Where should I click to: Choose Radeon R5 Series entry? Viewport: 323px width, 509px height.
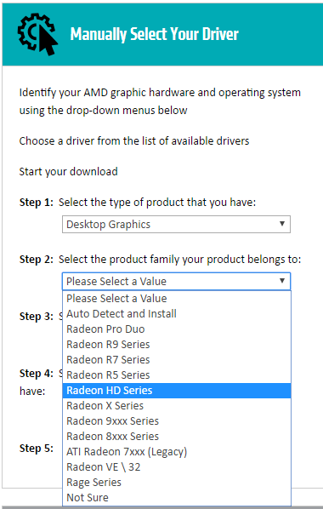click(177, 375)
